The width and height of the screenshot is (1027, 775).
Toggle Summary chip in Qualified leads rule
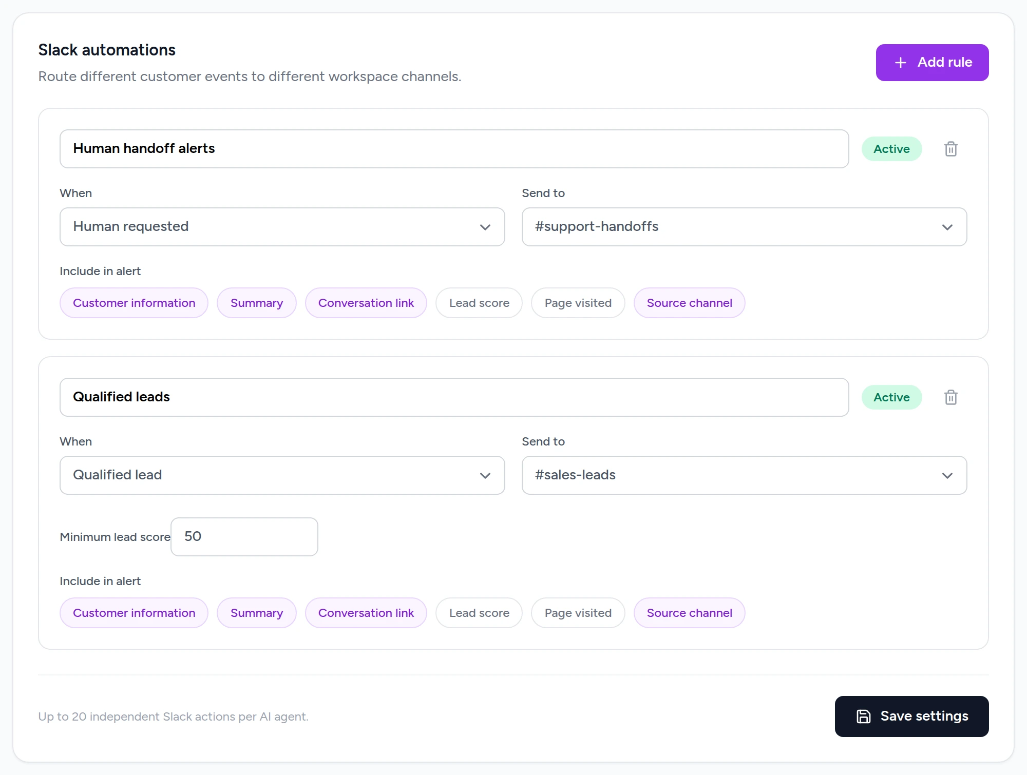257,613
